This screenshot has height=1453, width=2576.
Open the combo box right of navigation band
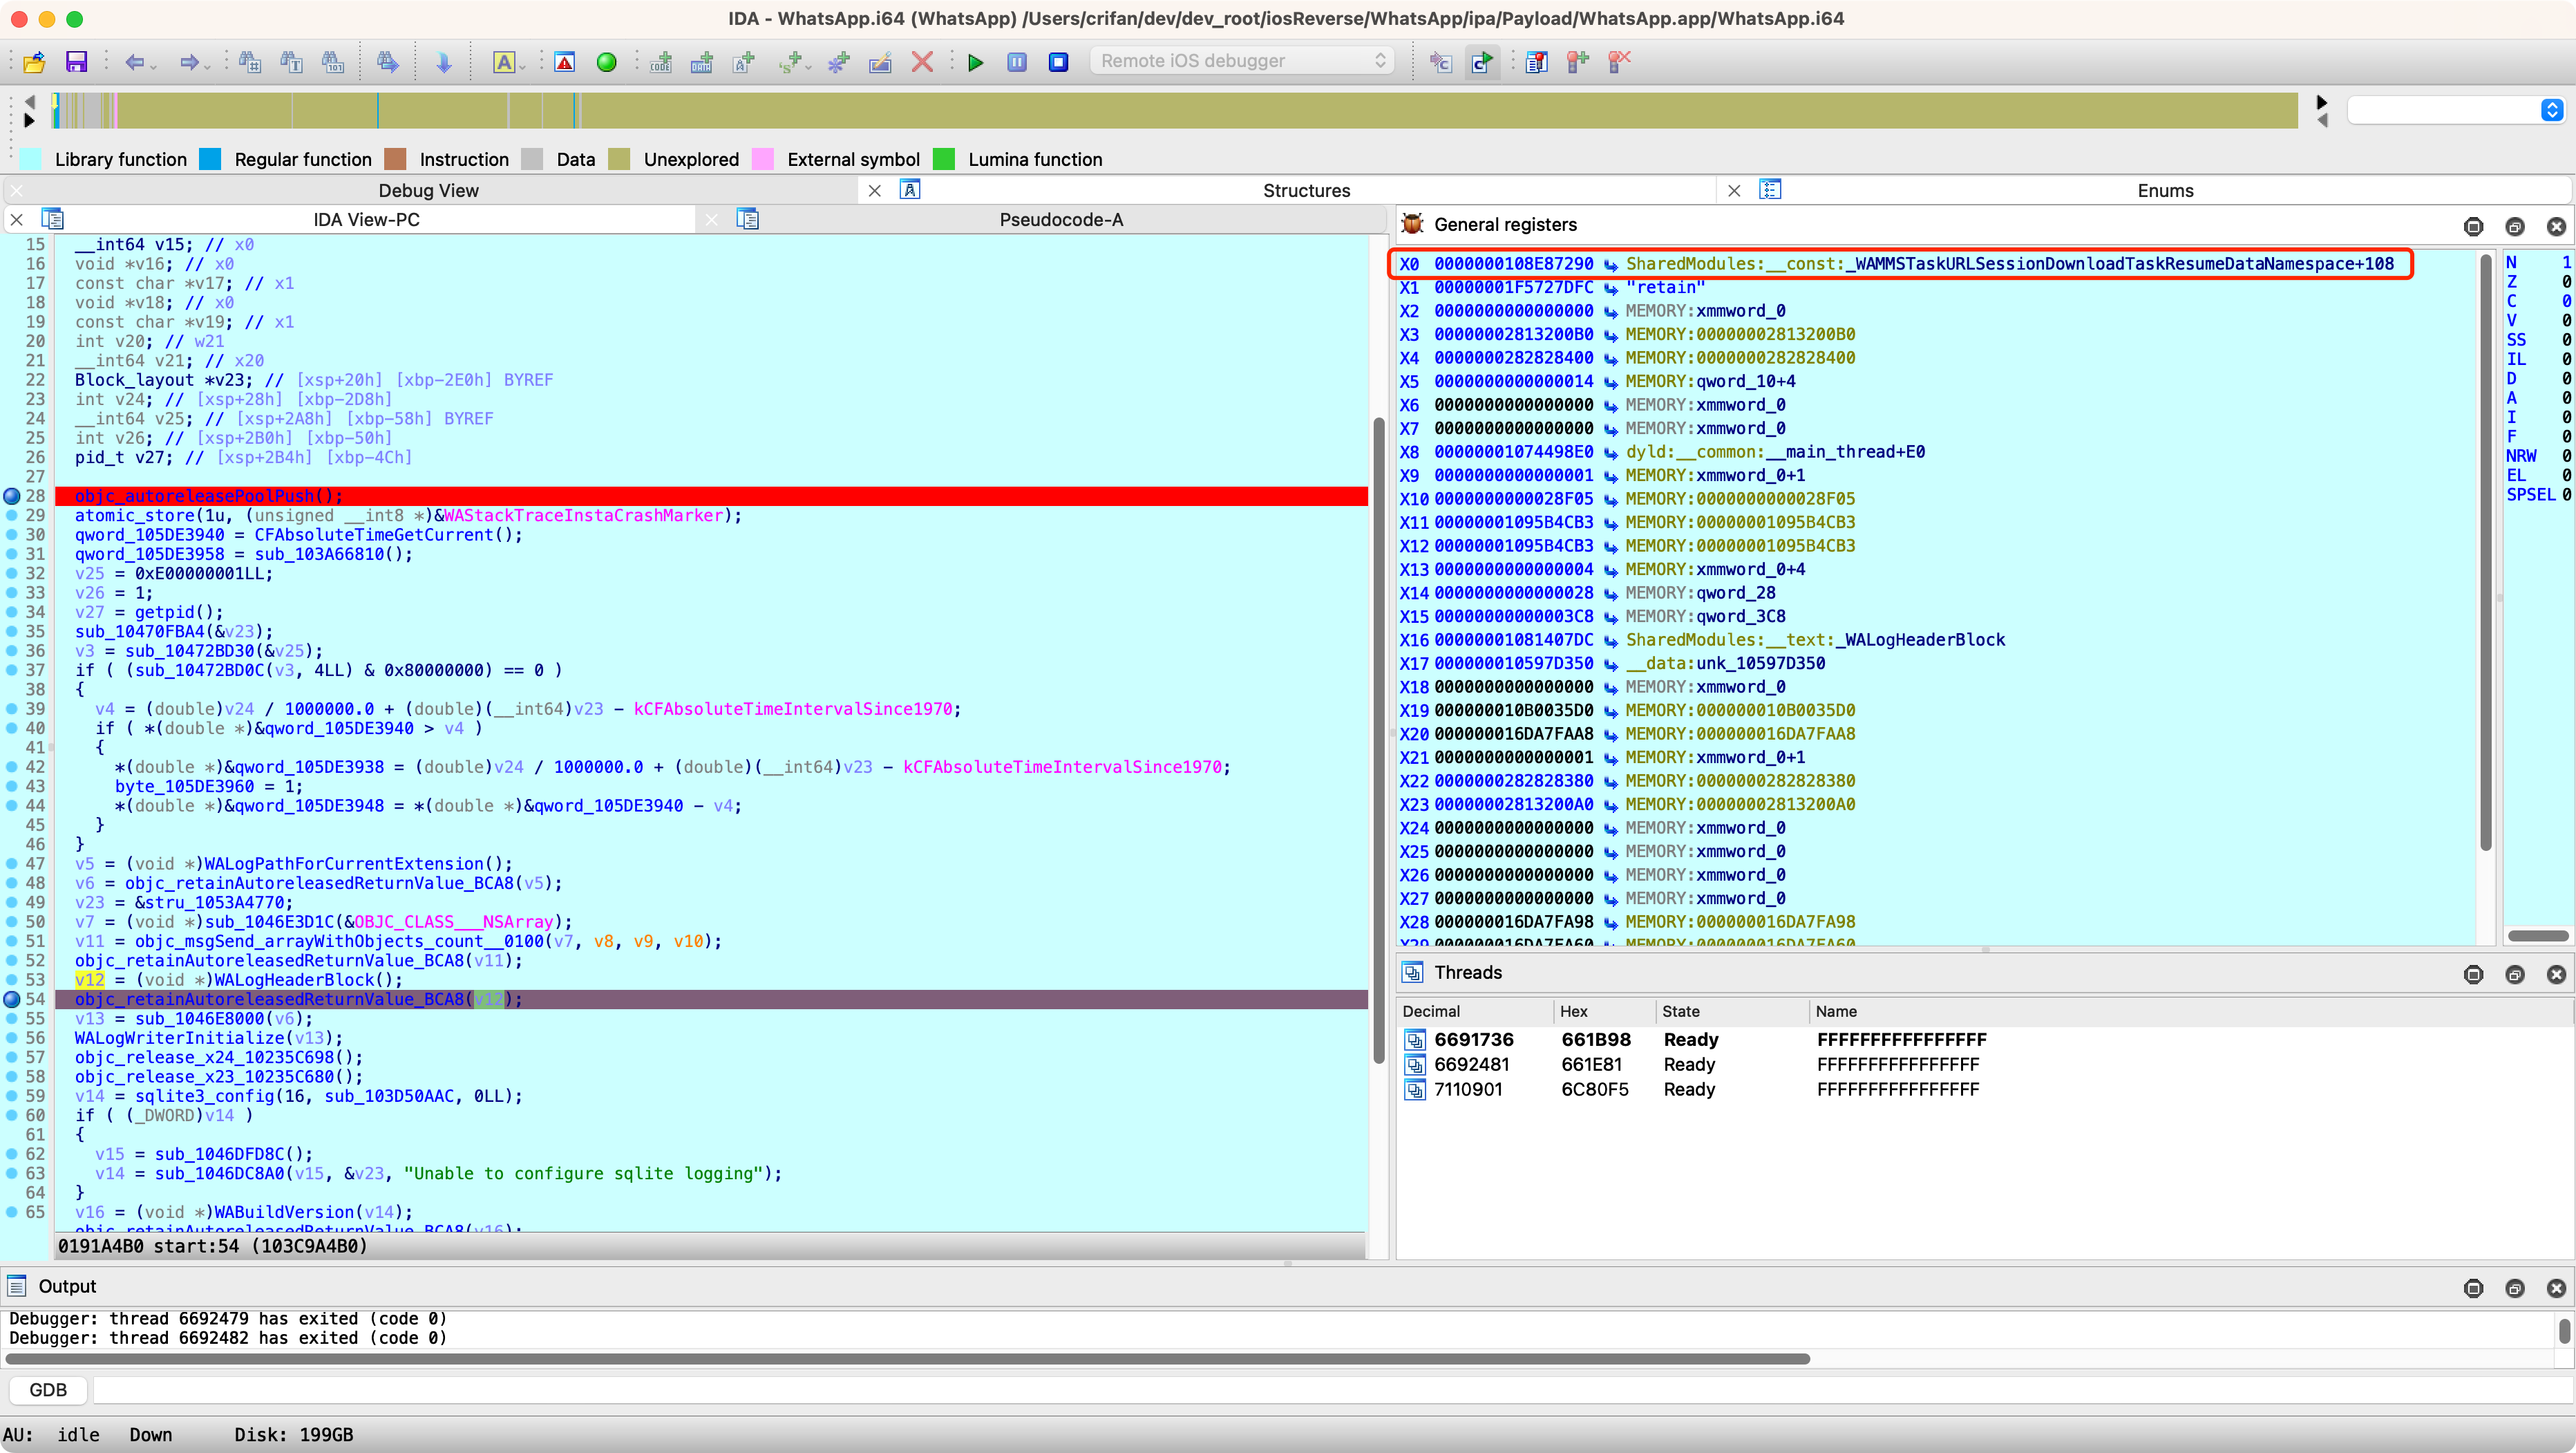[x=2455, y=109]
